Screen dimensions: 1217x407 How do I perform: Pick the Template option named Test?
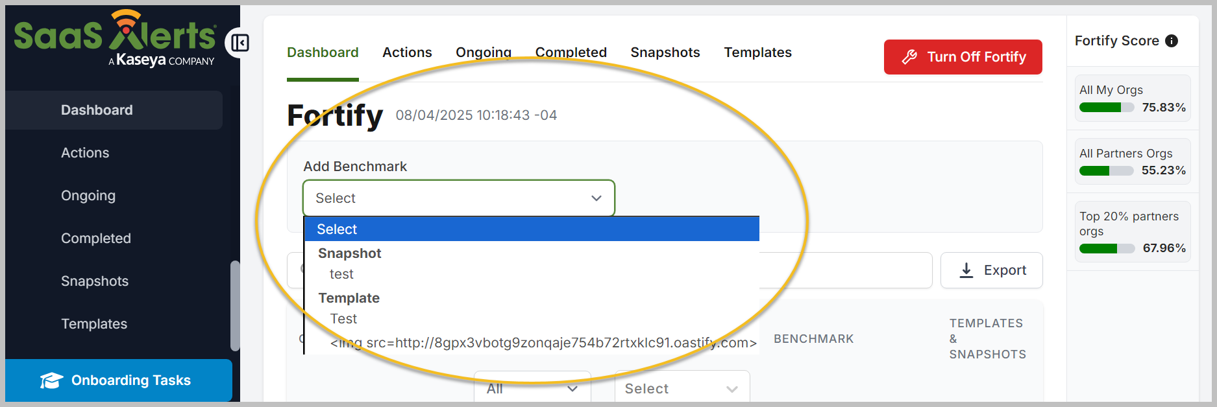(343, 319)
